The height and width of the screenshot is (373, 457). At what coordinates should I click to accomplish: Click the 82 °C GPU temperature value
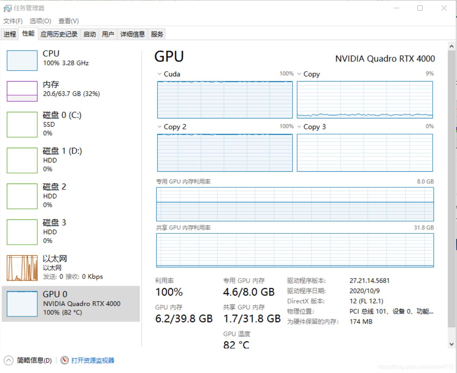pyautogui.click(x=236, y=345)
